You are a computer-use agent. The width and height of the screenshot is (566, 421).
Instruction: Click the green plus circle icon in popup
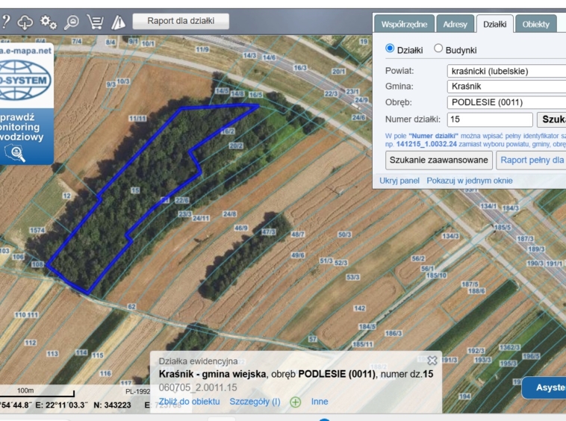295,402
